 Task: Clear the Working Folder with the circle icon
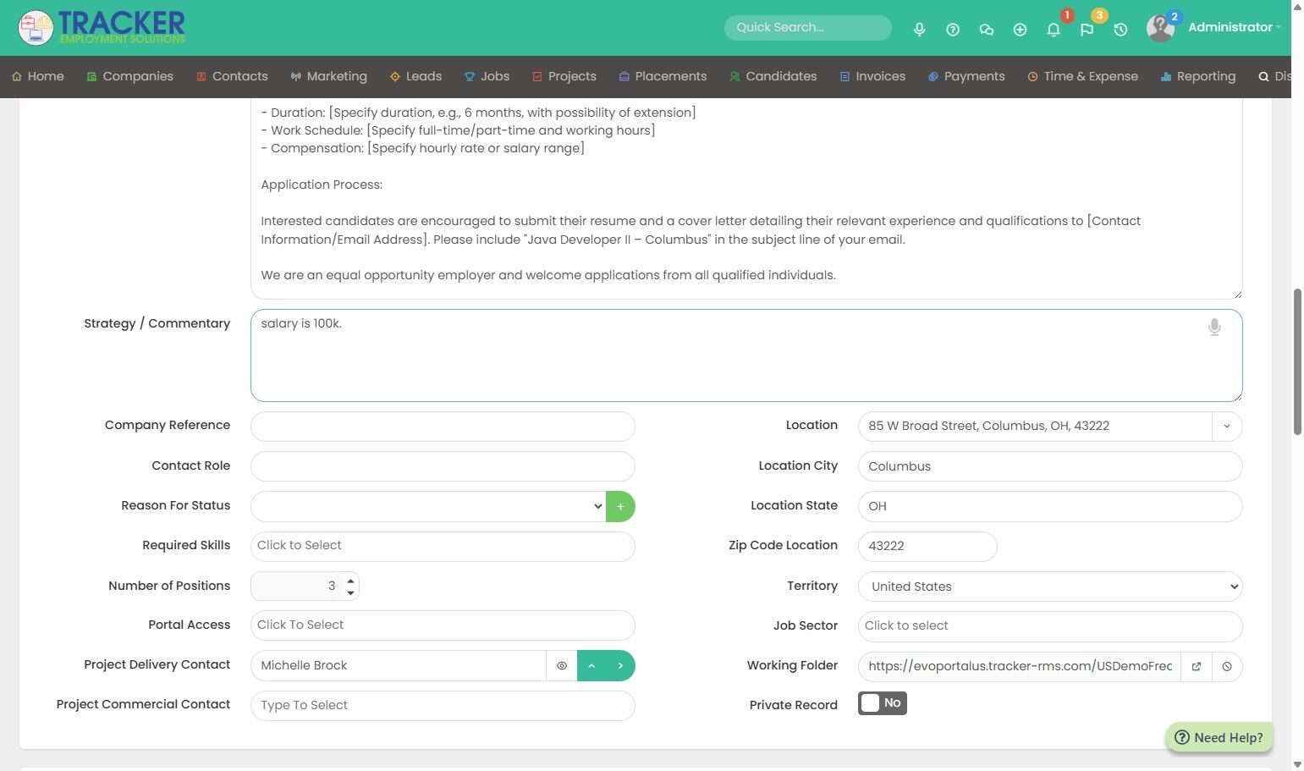click(1227, 667)
